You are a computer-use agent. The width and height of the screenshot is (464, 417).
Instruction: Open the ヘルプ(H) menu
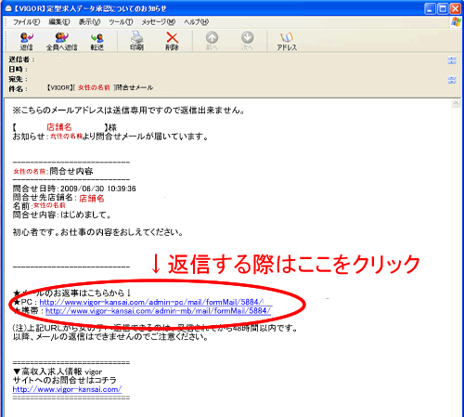pos(196,22)
